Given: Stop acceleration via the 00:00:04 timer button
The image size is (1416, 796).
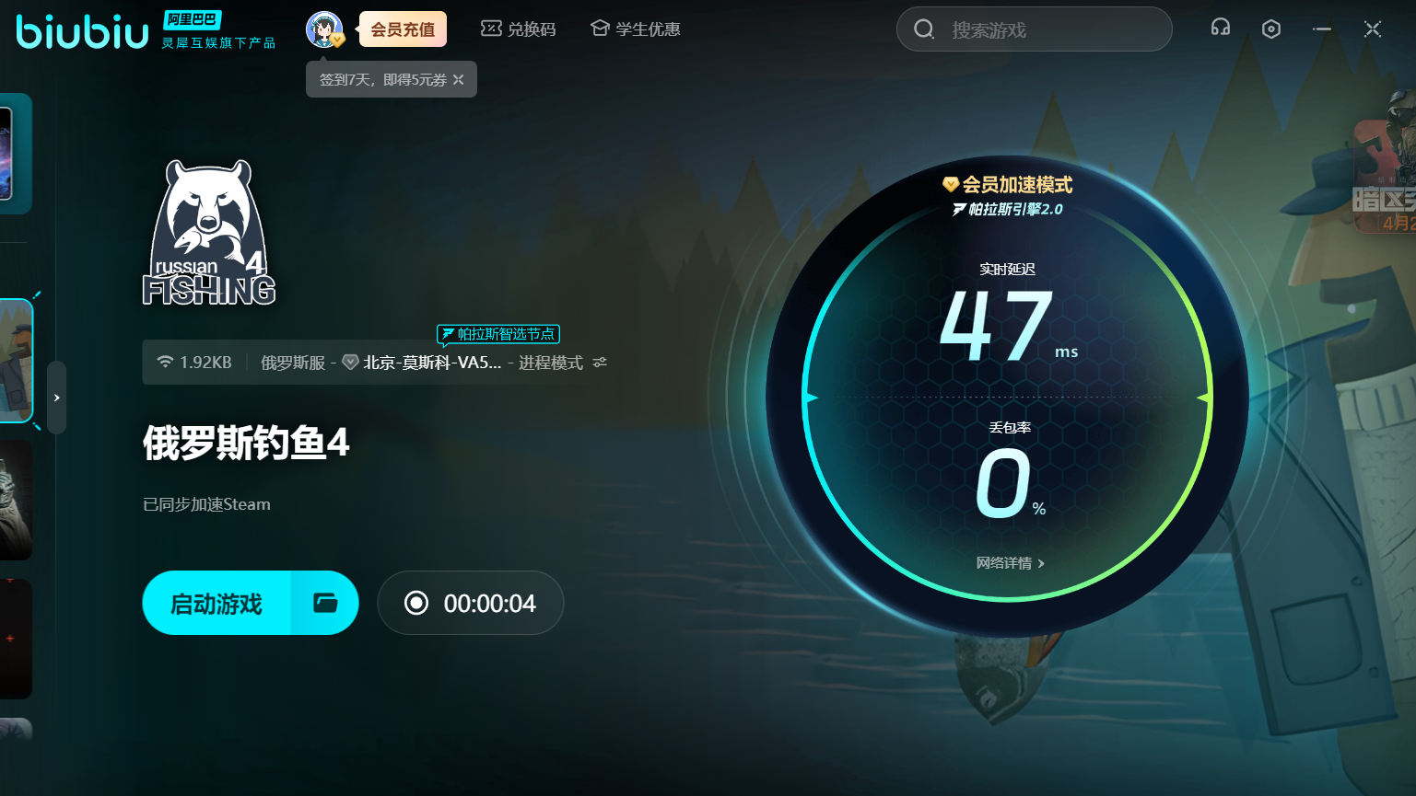Looking at the screenshot, I should 471,603.
